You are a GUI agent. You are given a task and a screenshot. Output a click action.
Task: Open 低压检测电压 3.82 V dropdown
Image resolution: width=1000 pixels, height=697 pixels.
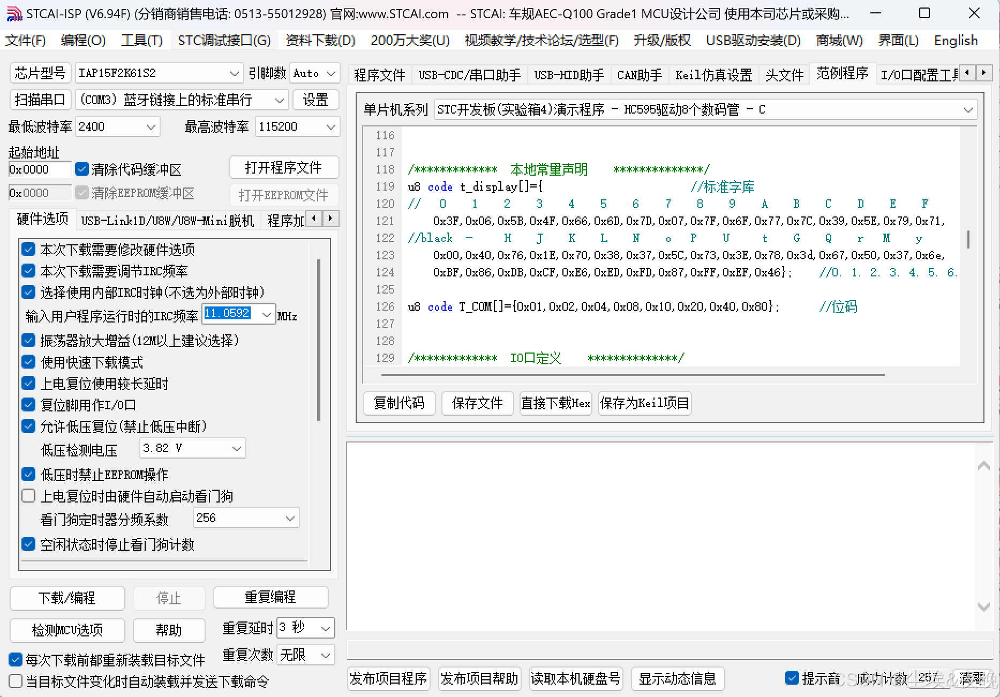point(192,448)
